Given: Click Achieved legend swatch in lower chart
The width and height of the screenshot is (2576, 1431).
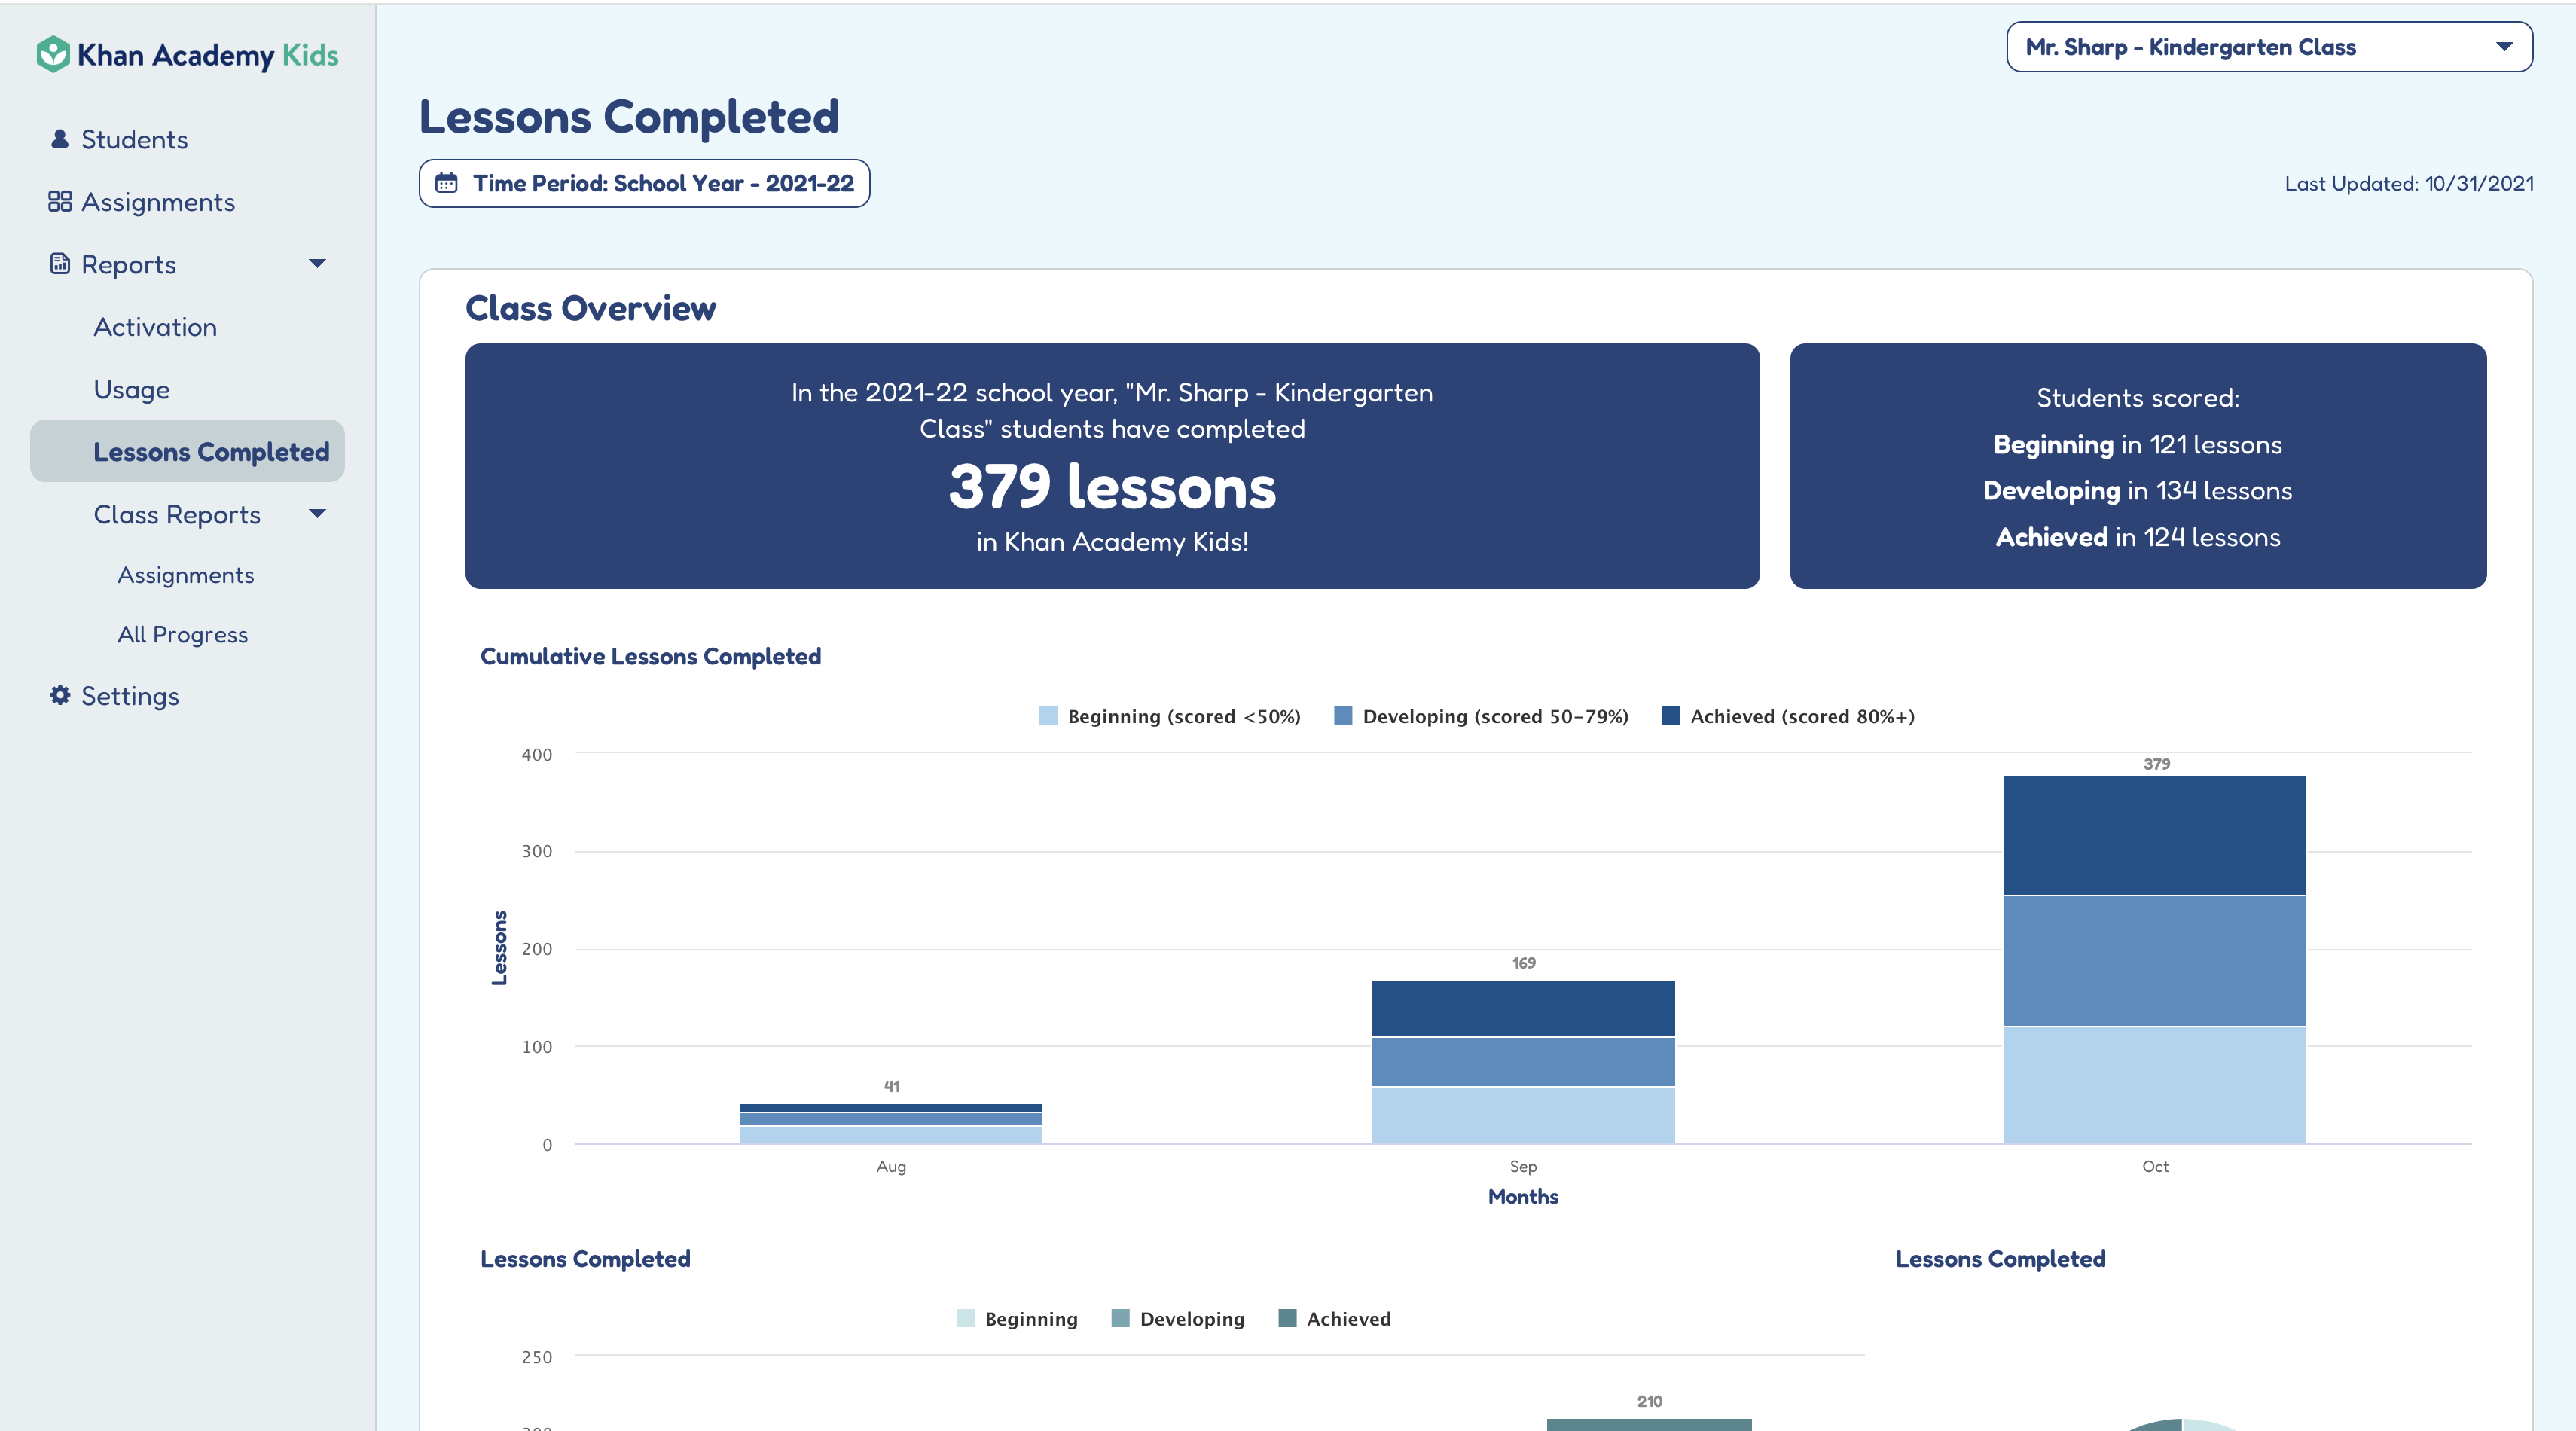Looking at the screenshot, I should (x=1287, y=1318).
